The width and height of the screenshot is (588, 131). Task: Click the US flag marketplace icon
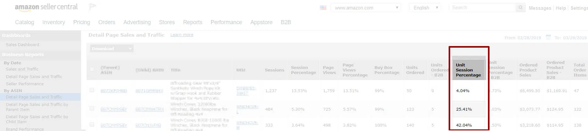323,8
